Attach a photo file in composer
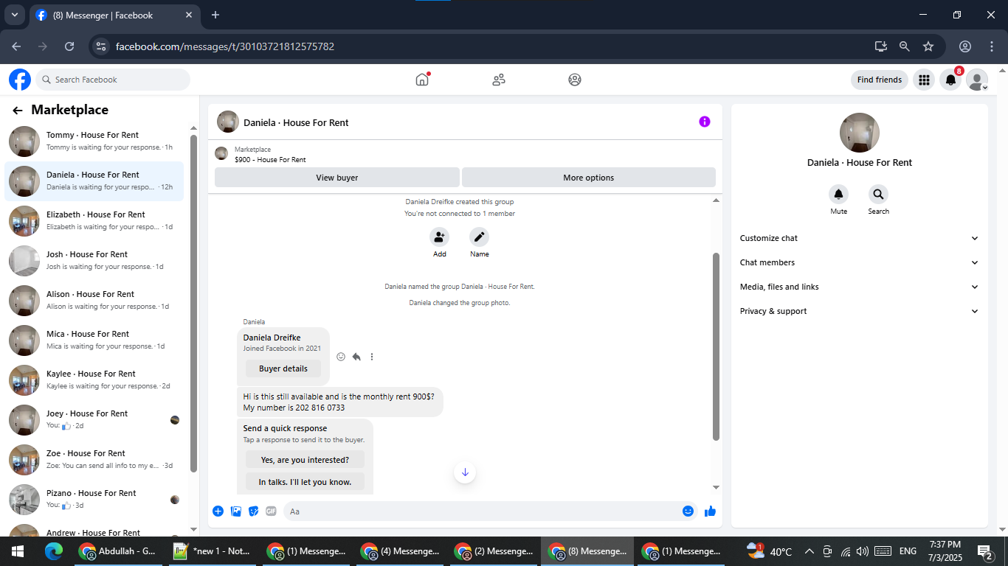 pyautogui.click(x=236, y=511)
